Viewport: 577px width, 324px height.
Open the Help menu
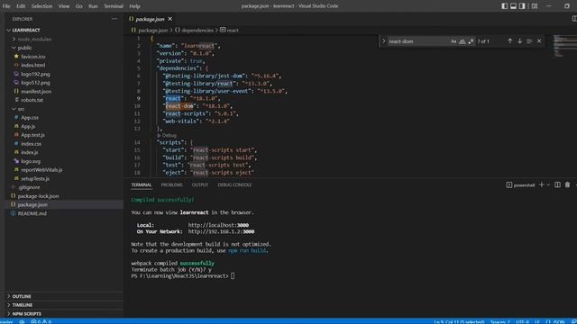point(134,6)
